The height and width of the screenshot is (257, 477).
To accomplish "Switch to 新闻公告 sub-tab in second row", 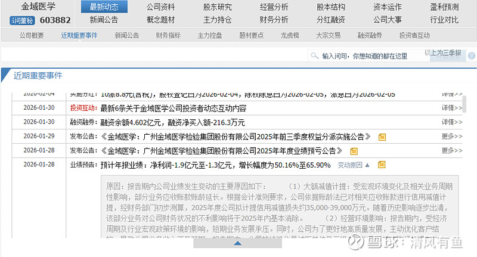I will tap(127, 35).
